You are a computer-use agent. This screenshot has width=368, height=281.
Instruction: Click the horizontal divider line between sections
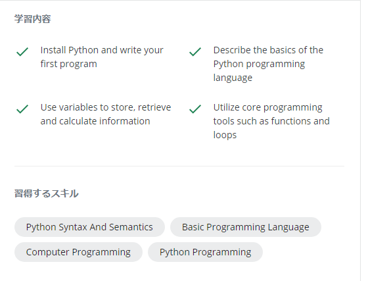(179, 166)
